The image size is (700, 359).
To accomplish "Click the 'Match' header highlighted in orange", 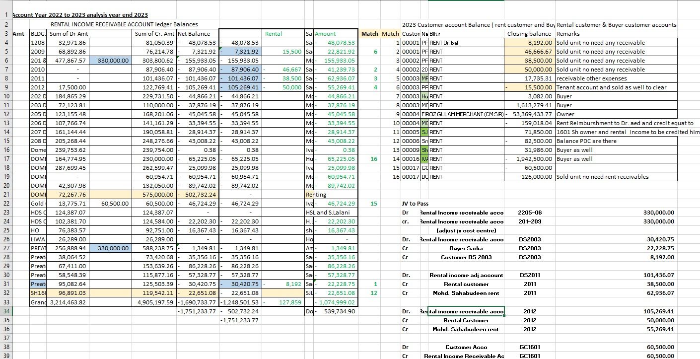I will pyautogui.click(x=369, y=34).
